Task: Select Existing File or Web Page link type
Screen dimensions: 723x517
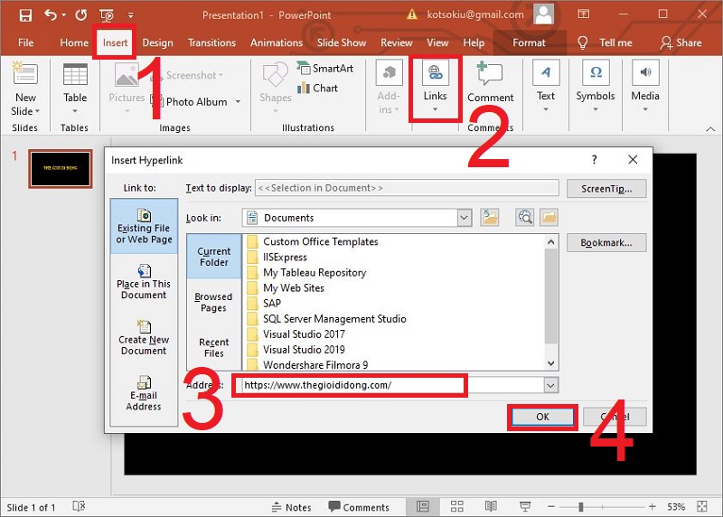Action: click(144, 227)
